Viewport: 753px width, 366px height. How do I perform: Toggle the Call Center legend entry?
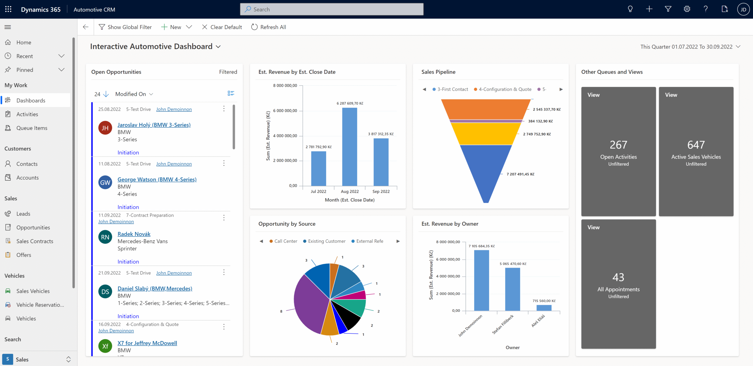pyautogui.click(x=283, y=241)
